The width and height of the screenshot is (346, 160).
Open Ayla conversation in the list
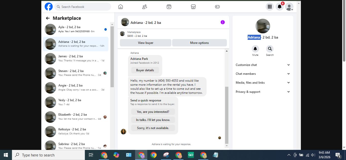(76, 29)
